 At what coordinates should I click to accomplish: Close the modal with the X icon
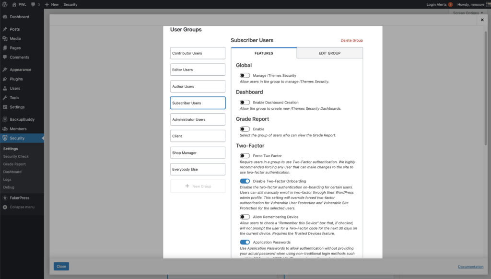[x=482, y=20]
